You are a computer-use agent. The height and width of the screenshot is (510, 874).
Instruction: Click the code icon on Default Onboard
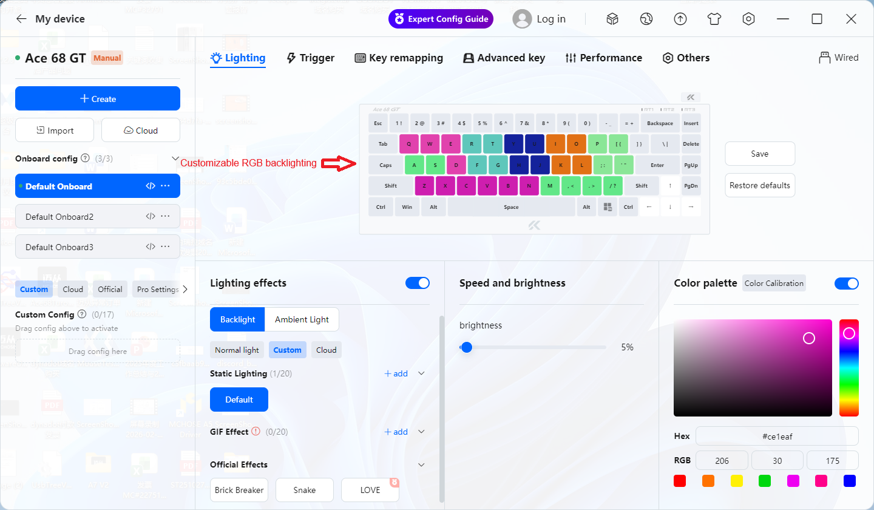pyautogui.click(x=151, y=186)
